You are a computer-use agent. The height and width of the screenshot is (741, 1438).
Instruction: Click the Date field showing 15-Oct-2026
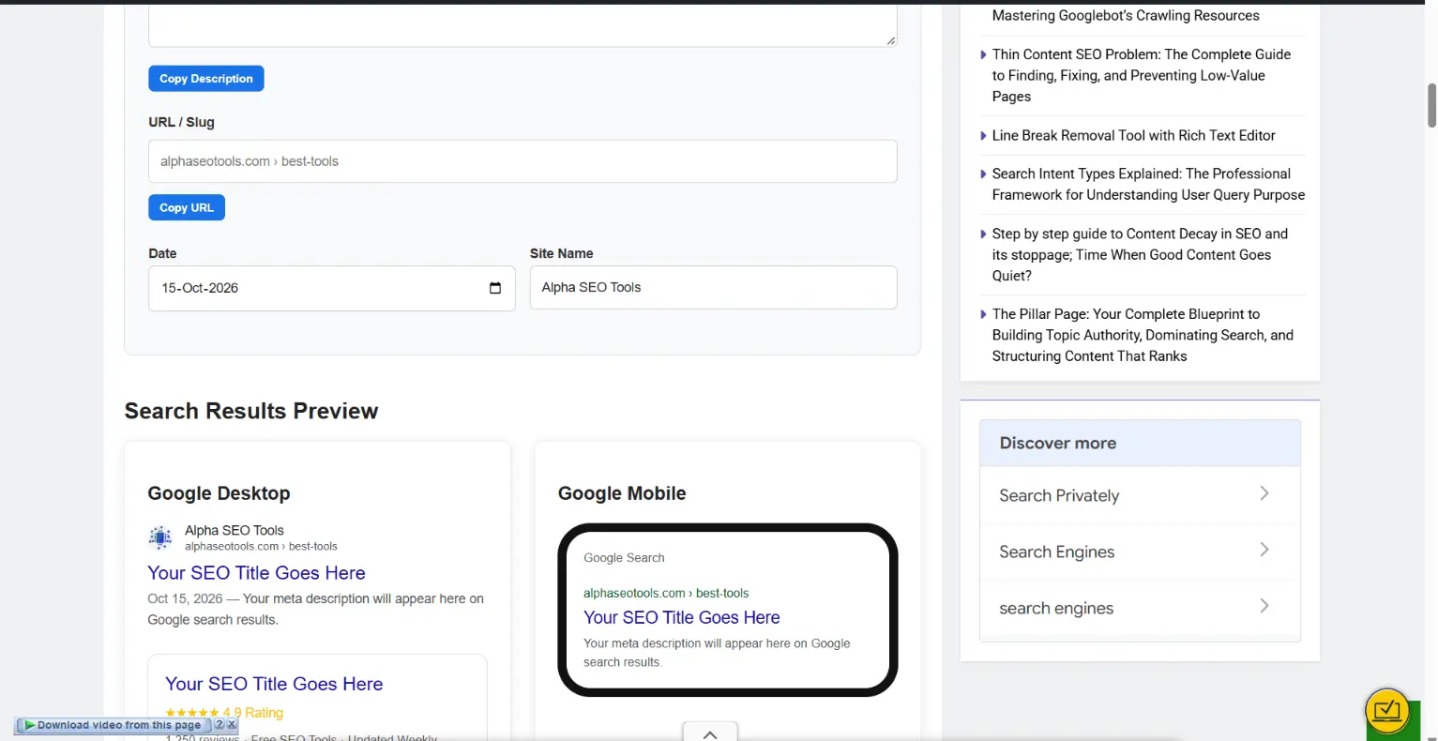pos(332,288)
